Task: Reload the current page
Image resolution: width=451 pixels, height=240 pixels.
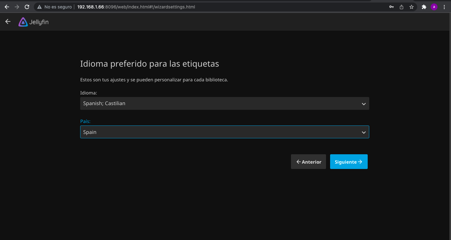Action: pyautogui.click(x=27, y=7)
